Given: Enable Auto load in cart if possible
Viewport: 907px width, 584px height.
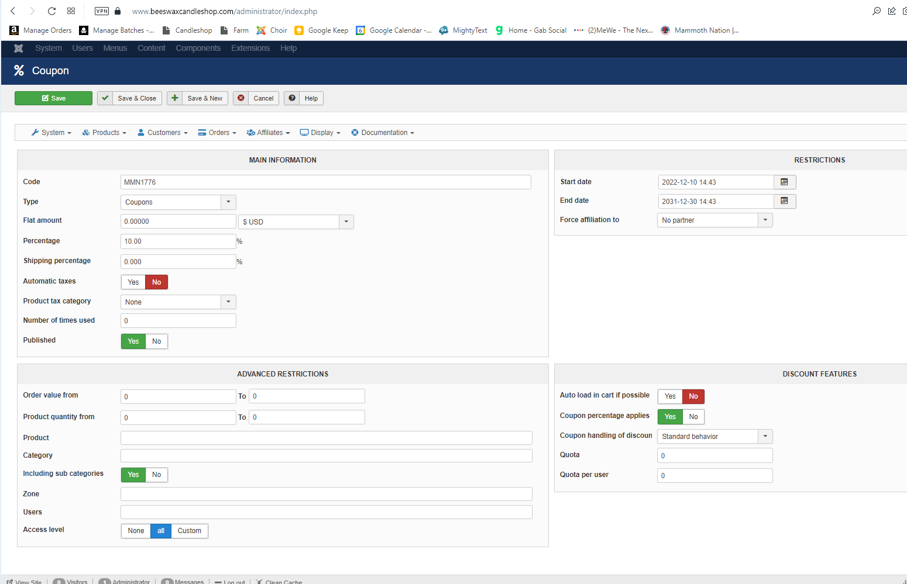Looking at the screenshot, I should pyautogui.click(x=670, y=396).
